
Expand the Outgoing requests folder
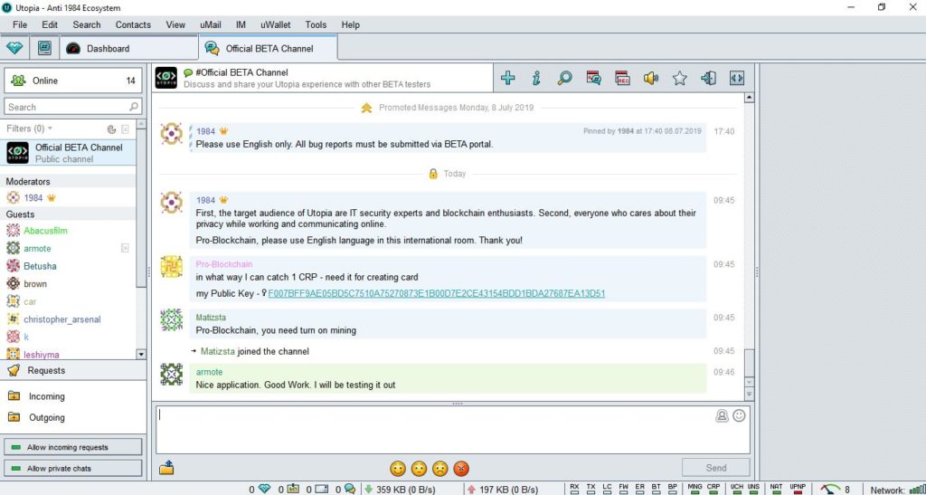point(14,417)
